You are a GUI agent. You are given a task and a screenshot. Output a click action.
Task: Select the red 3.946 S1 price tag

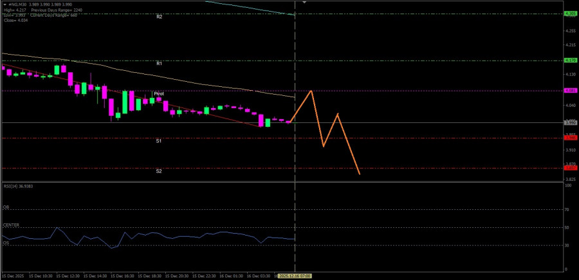(569, 138)
